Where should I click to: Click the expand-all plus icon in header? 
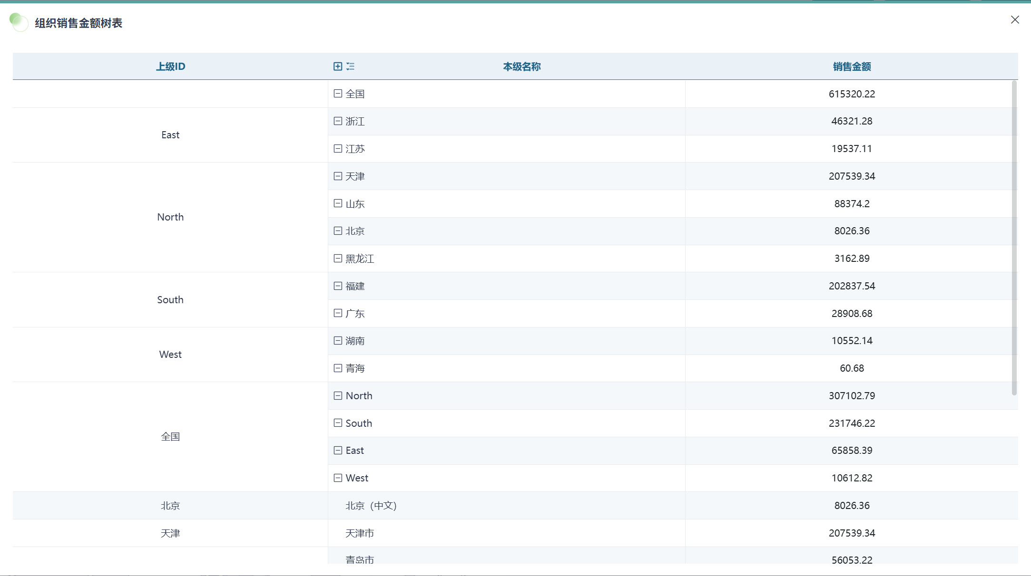pyautogui.click(x=337, y=67)
